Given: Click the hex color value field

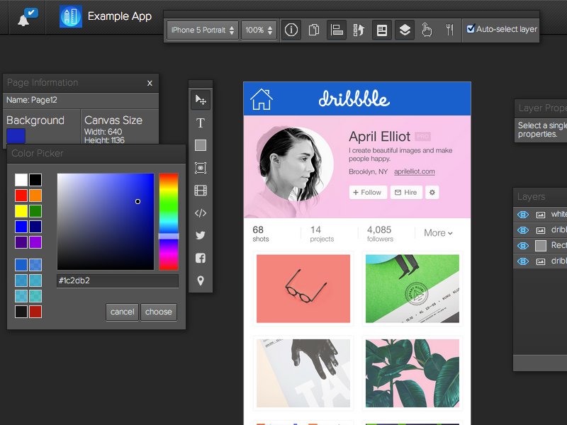Looking at the screenshot, I should click(x=117, y=281).
